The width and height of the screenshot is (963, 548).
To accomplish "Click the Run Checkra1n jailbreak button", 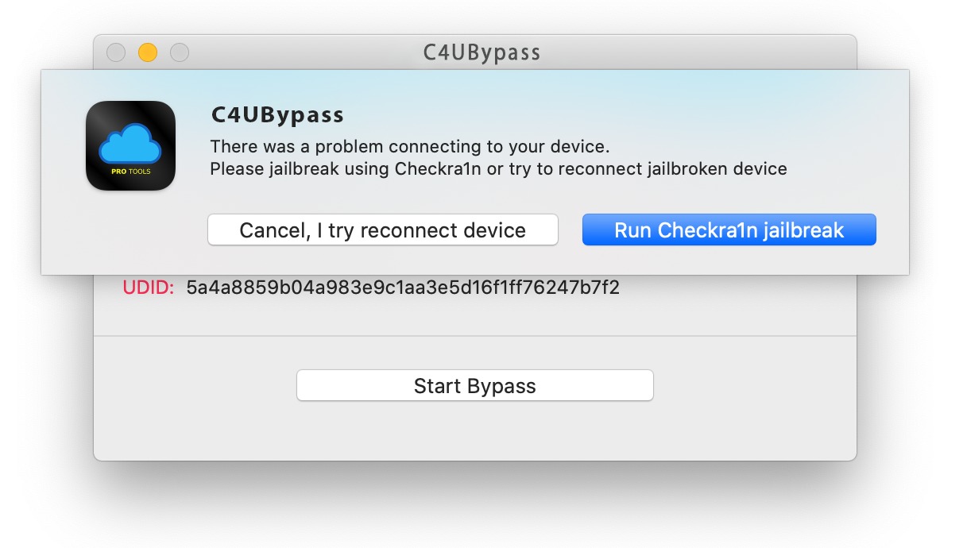I will [x=729, y=230].
